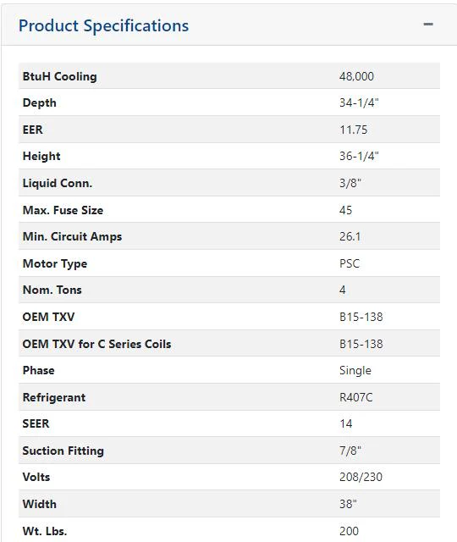Click the Depth 34-1/4" value
This screenshot has height=542, width=457.
click(x=359, y=102)
